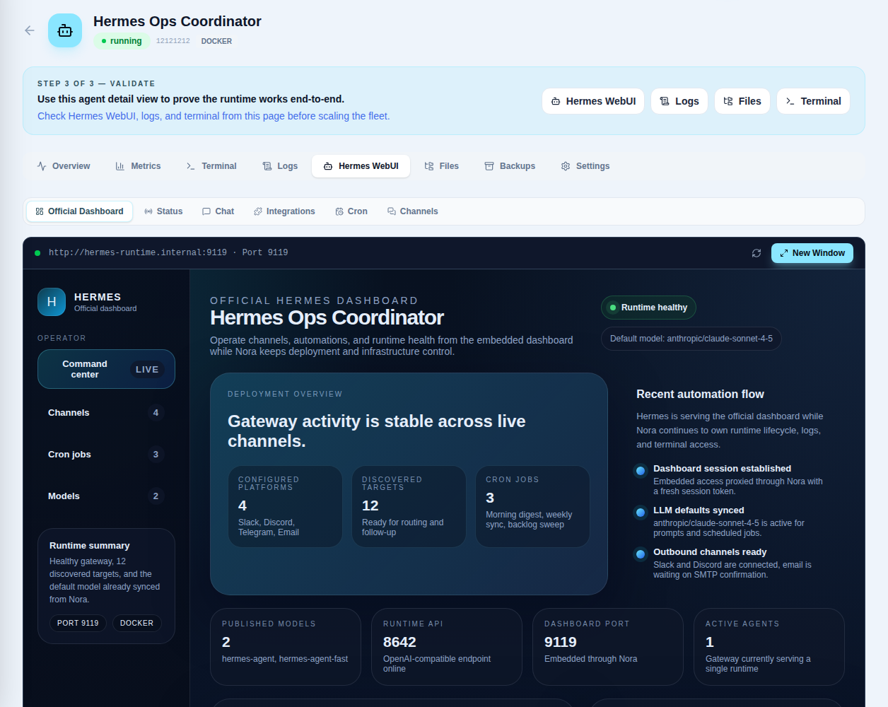This screenshot has height=707, width=888.
Task: Open the dashboard in a New Window
Action: [x=812, y=253]
